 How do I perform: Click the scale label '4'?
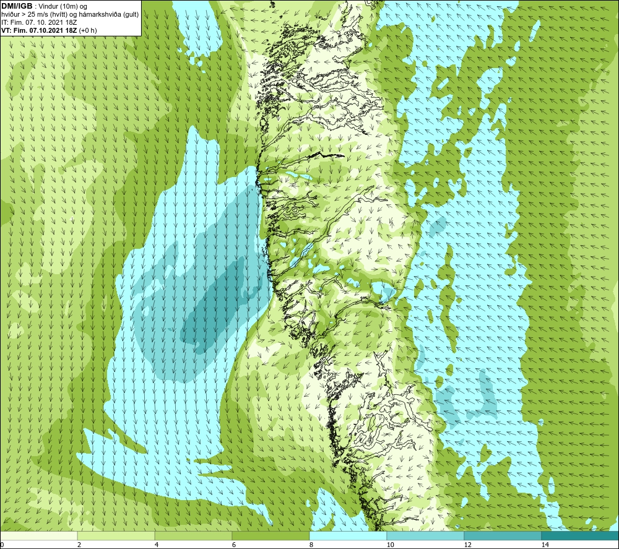[x=157, y=545]
